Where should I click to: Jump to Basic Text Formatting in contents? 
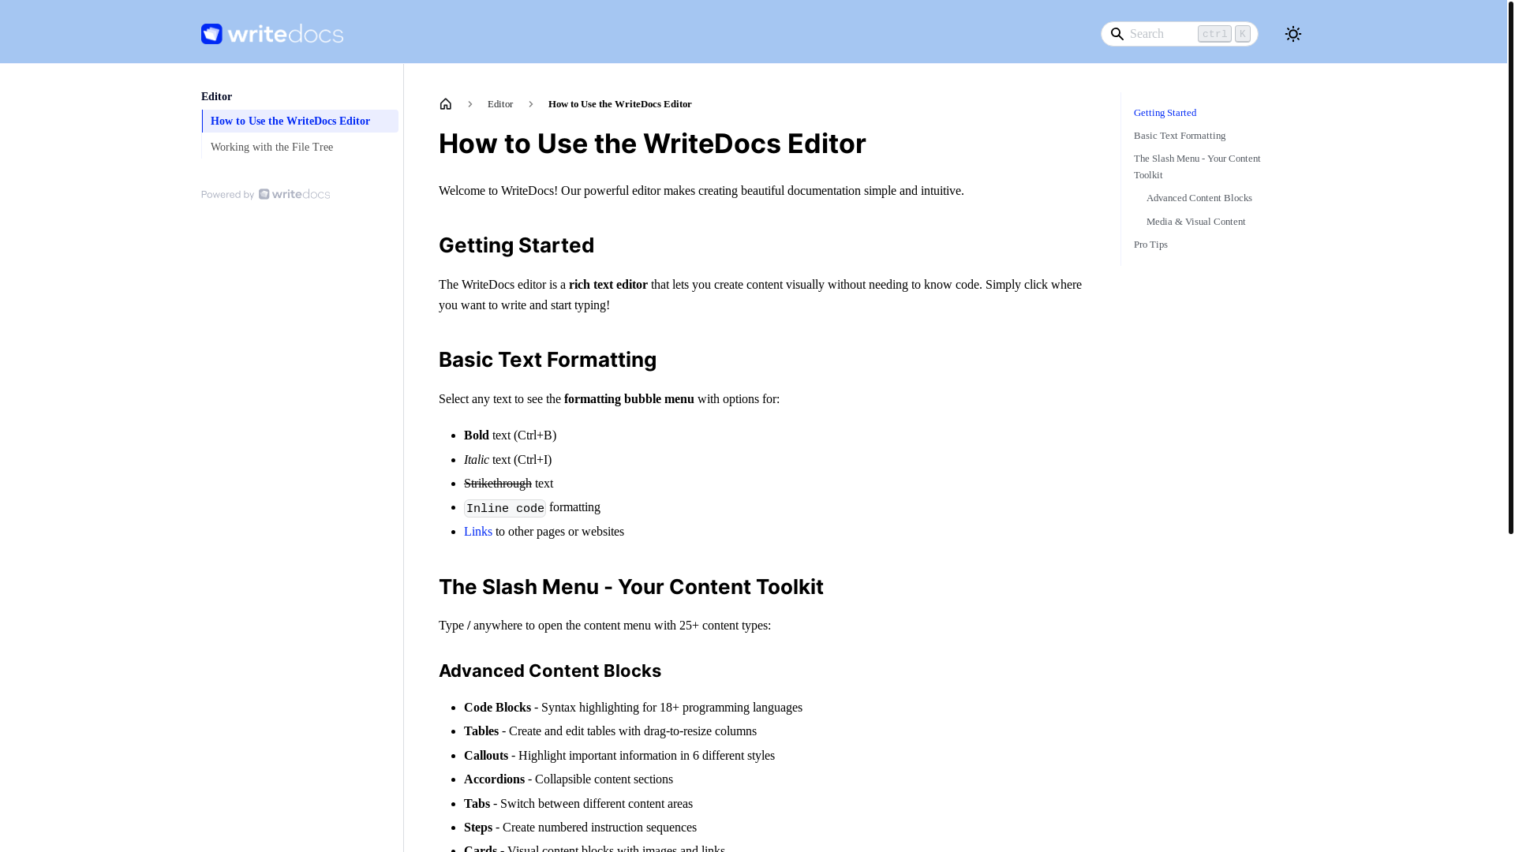[1180, 136]
